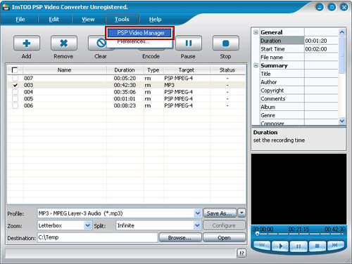Play the preview video
This screenshot has height=264, width=352.
pos(280,246)
